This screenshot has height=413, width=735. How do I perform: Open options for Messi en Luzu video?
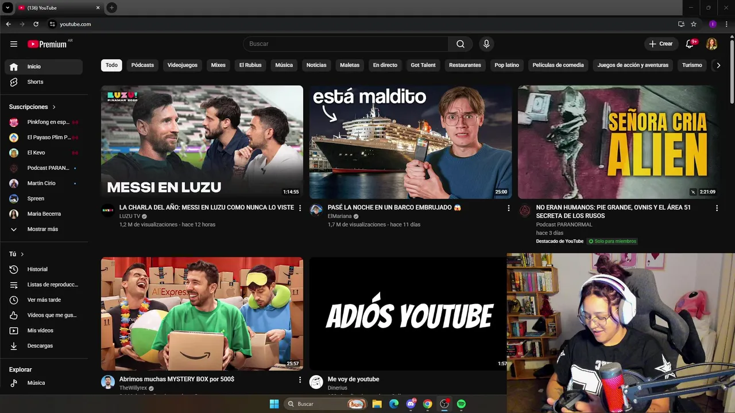(x=300, y=208)
